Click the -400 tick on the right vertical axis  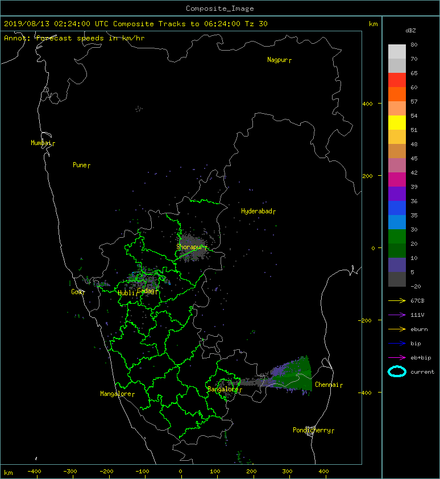364,393
